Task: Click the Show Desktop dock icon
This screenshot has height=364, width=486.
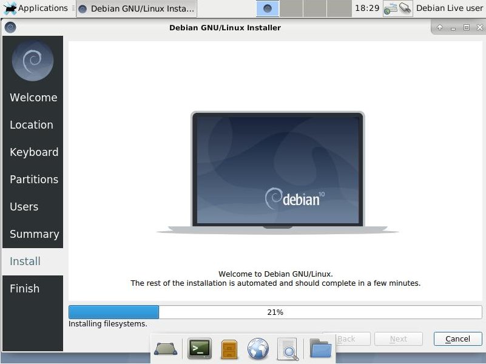Action: [x=166, y=349]
